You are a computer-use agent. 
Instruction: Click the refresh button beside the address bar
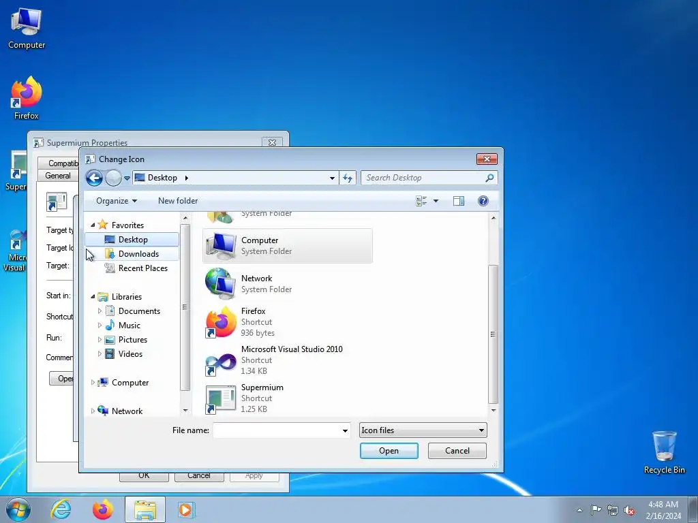point(347,178)
